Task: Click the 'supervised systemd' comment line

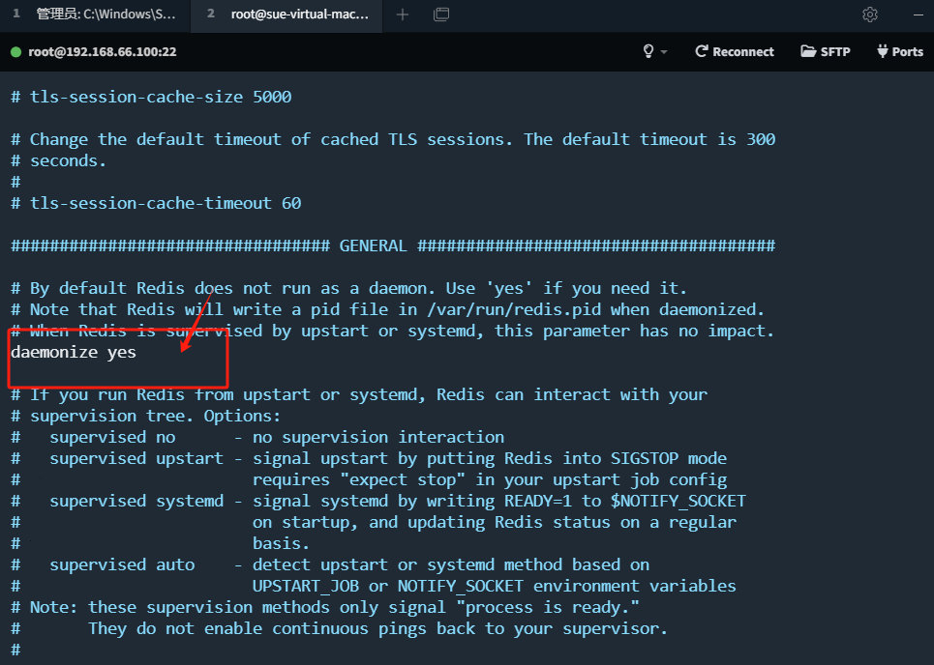Action: tap(378, 501)
